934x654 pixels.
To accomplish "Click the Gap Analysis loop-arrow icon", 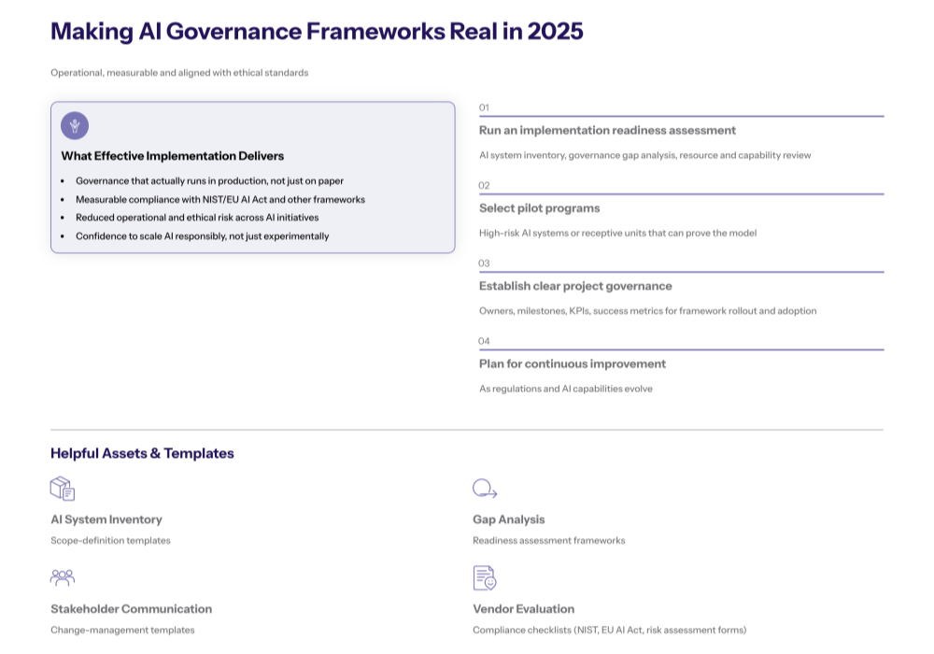I will coord(482,488).
